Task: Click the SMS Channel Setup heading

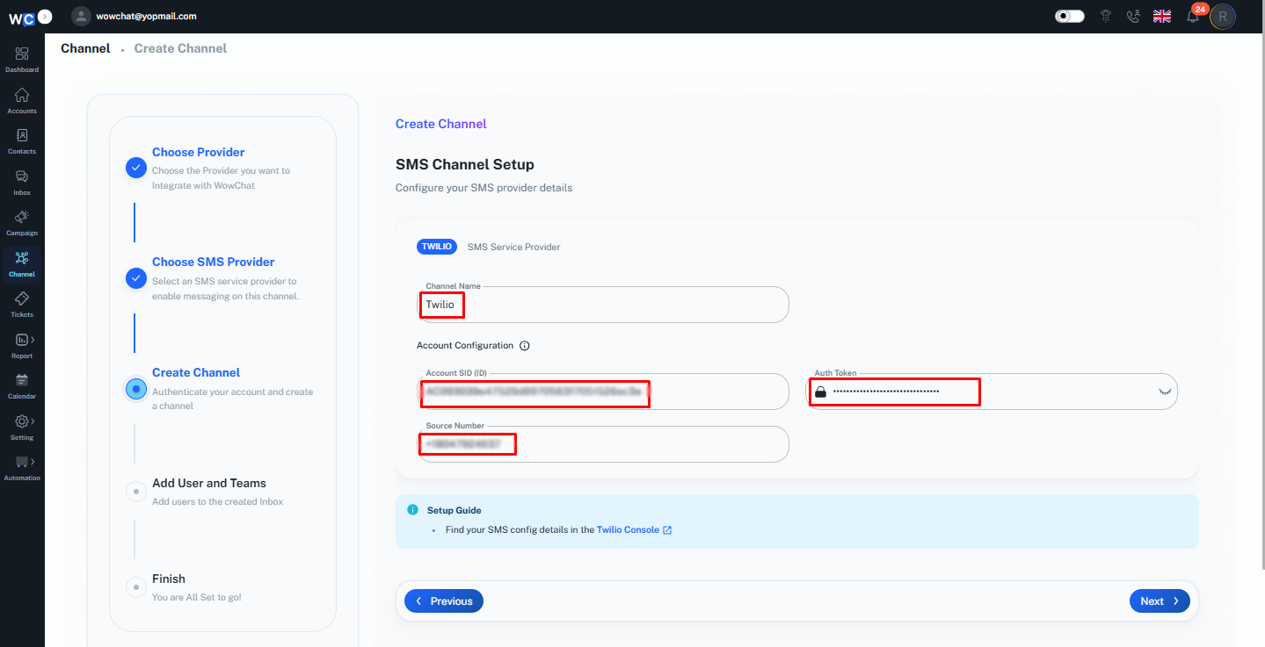Action: click(x=465, y=164)
